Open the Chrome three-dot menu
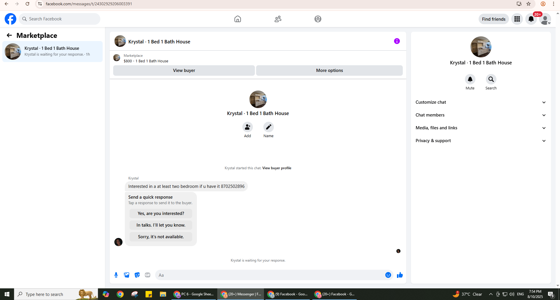The image size is (560, 300). (x=554, y=4)
